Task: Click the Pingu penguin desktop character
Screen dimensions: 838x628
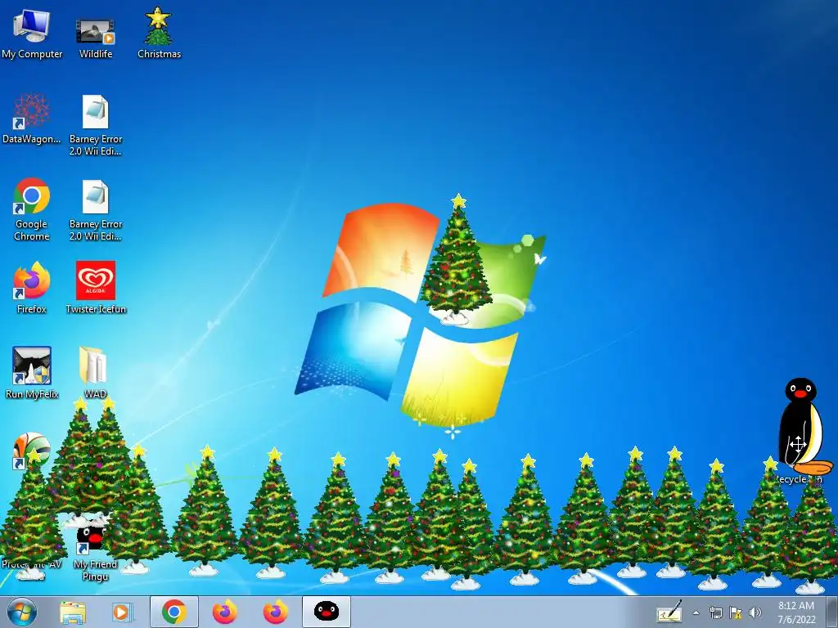Action: (805, 426)
